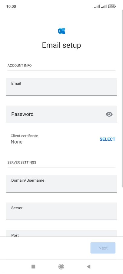The width and height of the screenshot is (123, 274).
Task: Toggle password visibility eye icon
Action: [109, 114]
